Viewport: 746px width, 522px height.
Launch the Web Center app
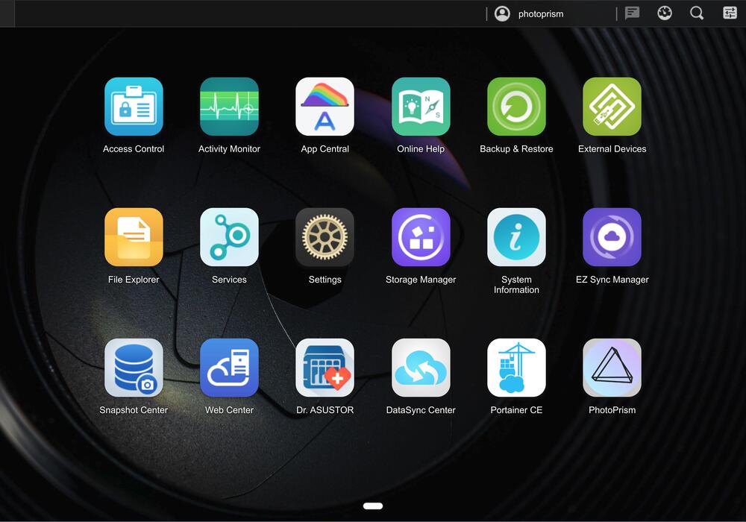(x=229, y=367)
